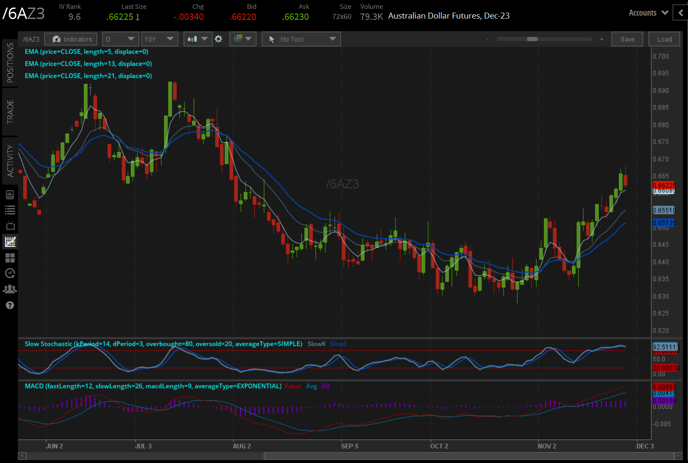Click the 0.65510 EMA price bubble

click(x=664, y=210)
